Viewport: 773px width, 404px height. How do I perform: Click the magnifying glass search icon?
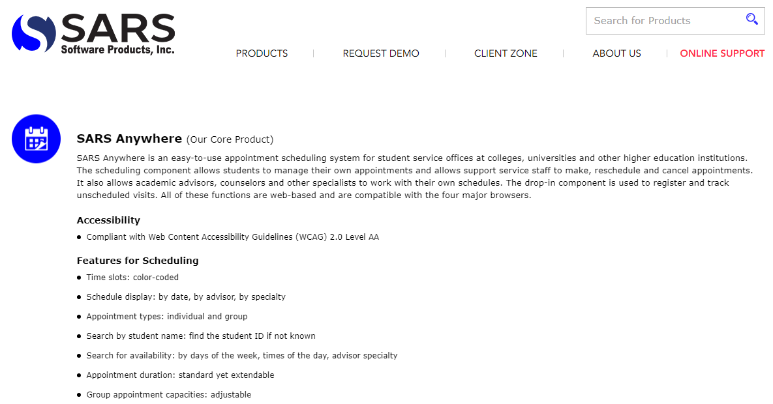pos(752,20)
